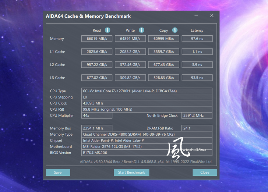
Task: Select the L3 Cache read value 677.02 GB/s
Action: tap(97, 78)
